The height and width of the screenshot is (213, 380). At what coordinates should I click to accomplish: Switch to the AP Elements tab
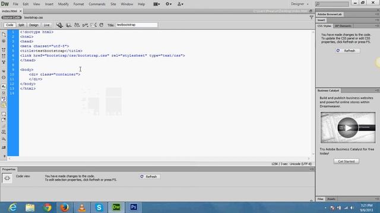pyautogui.click(x=343, y=26)
